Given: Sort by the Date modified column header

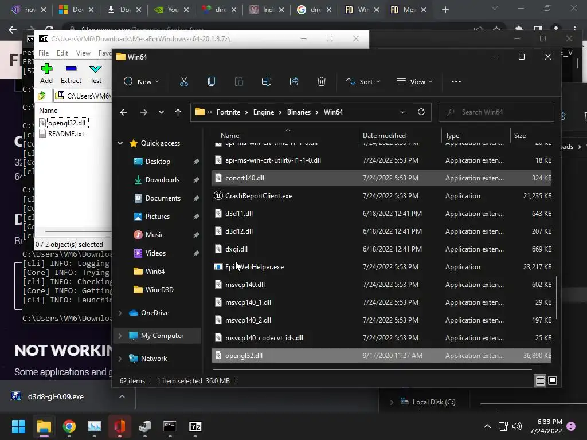Looking at the screenshot, I should 384,136.
